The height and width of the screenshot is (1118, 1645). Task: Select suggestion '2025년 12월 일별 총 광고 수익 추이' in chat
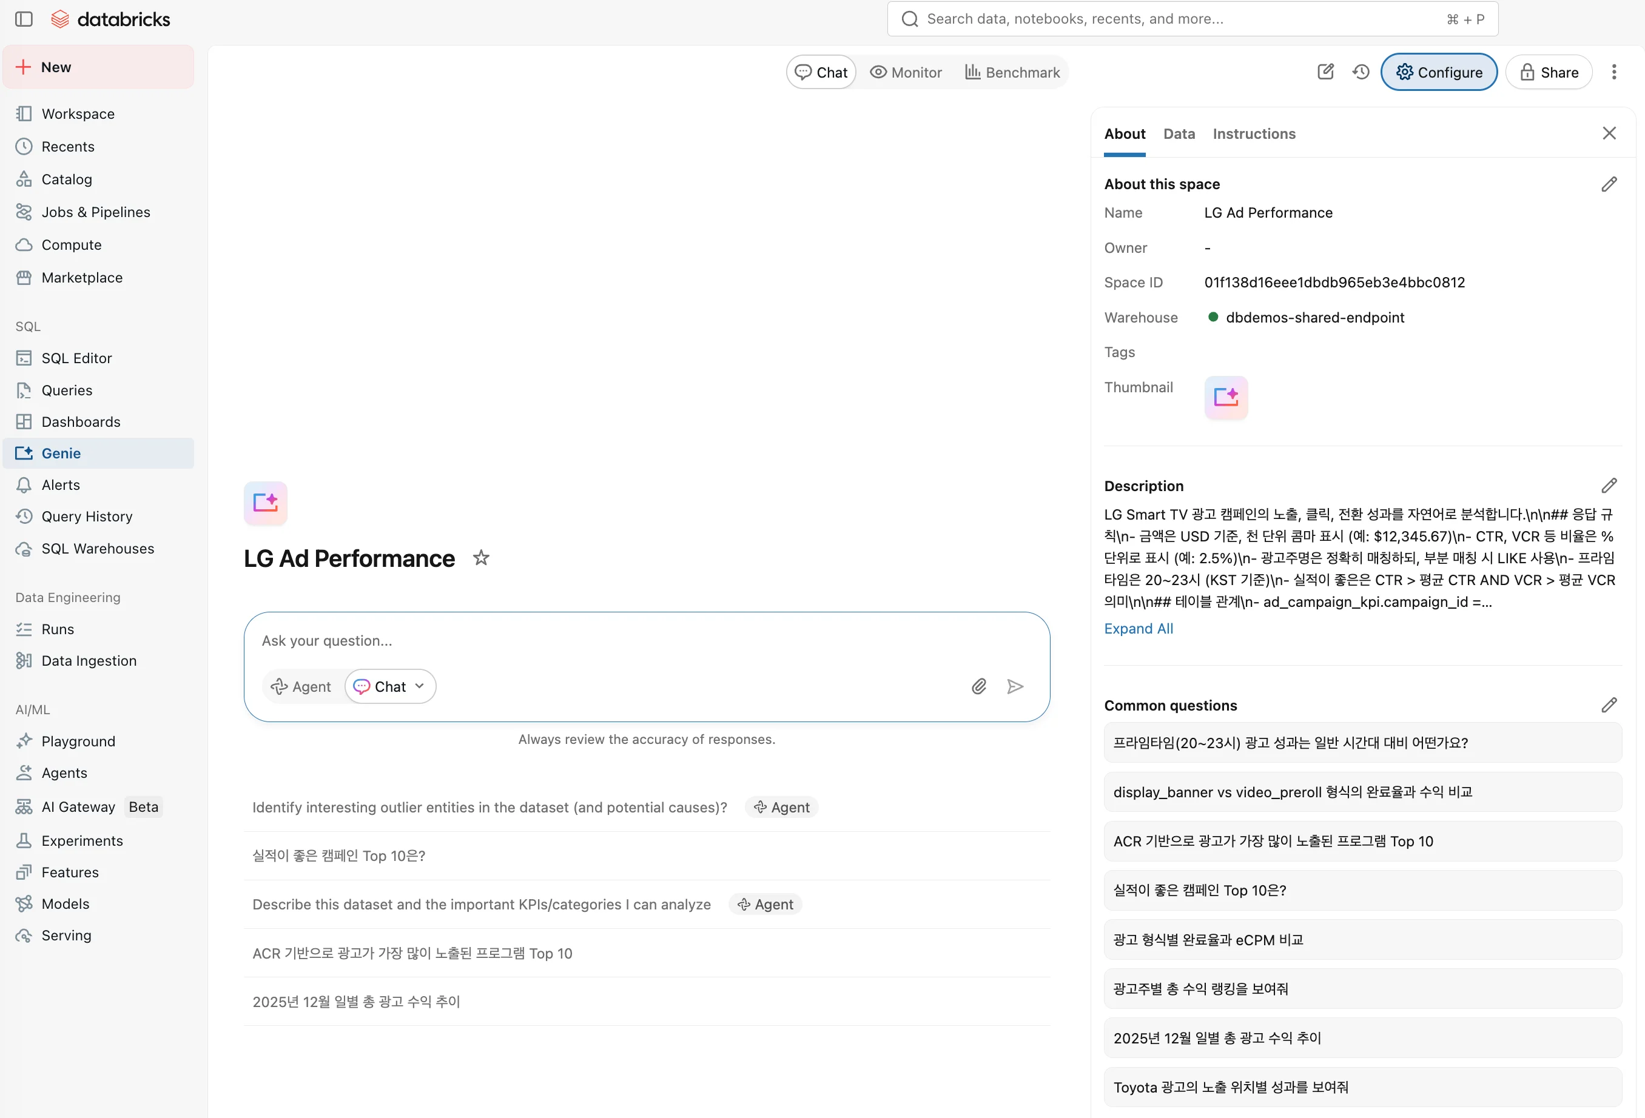pos(646,1001)
